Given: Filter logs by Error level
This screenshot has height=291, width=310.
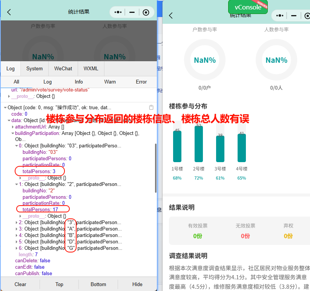Looking at the screenshot, I should click(141, 82).
